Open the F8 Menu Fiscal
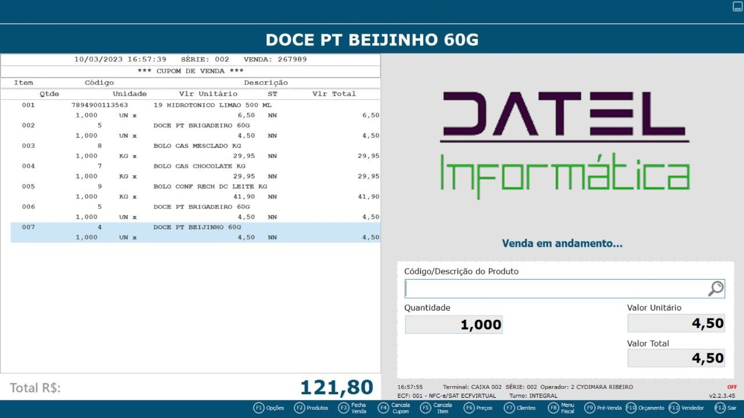This screenshot has width=744, height=418. coord(553,408)
